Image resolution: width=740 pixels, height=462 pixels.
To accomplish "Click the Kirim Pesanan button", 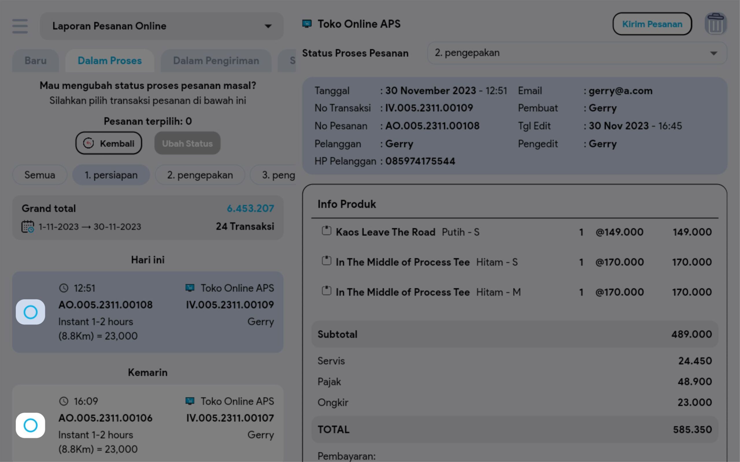I will point(652,24).
